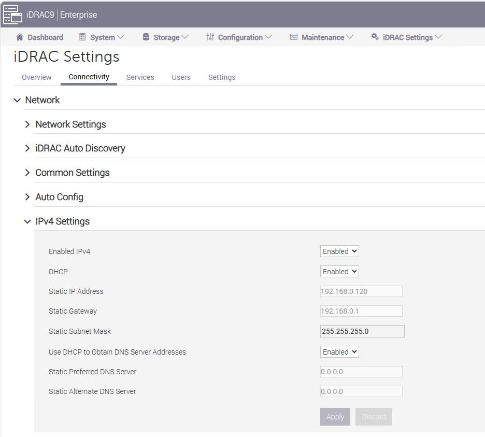The image size is (485, 437).
Task: Click the Discard button
Action: 374,417
